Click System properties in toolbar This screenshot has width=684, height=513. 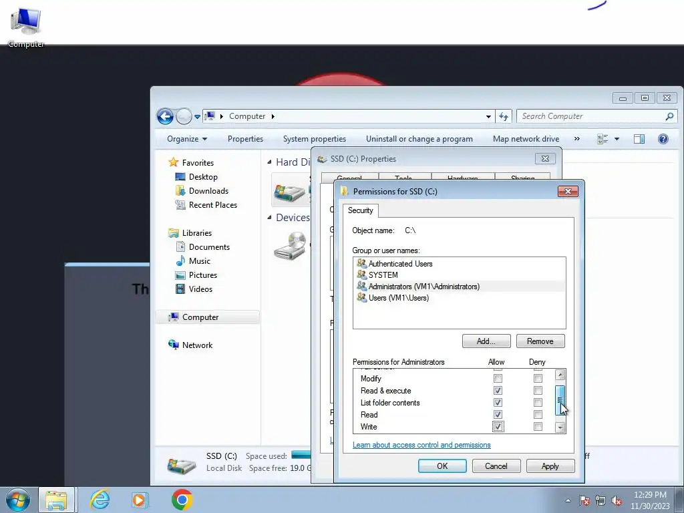[x=314, y=139]
